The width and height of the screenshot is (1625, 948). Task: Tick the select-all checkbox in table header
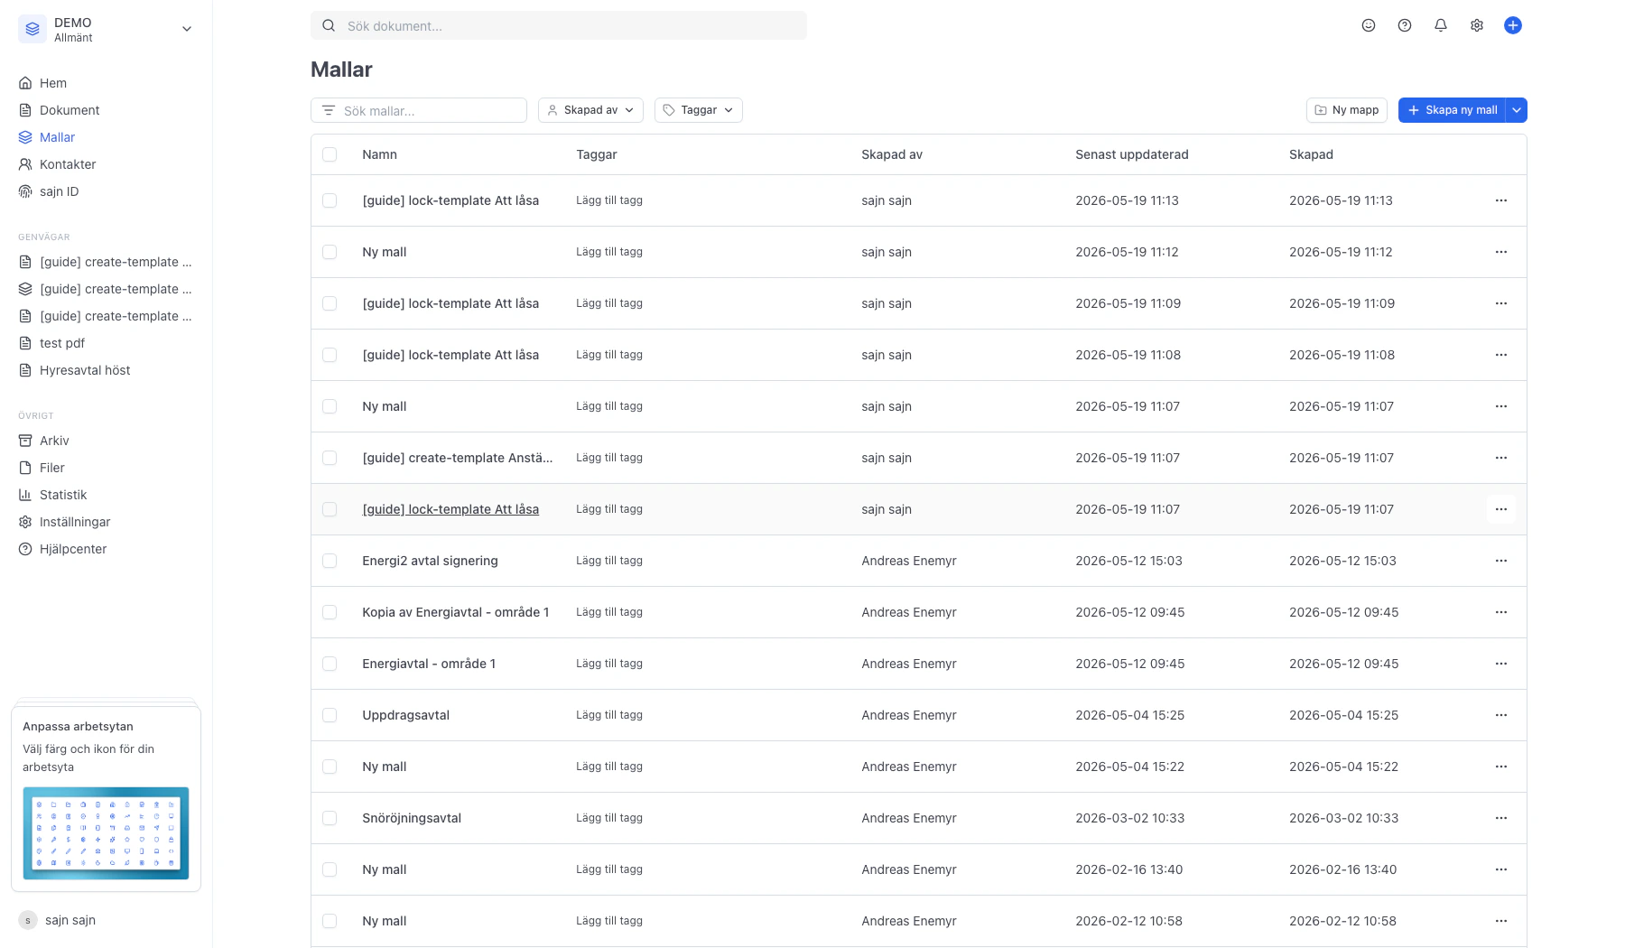[330, 154]
